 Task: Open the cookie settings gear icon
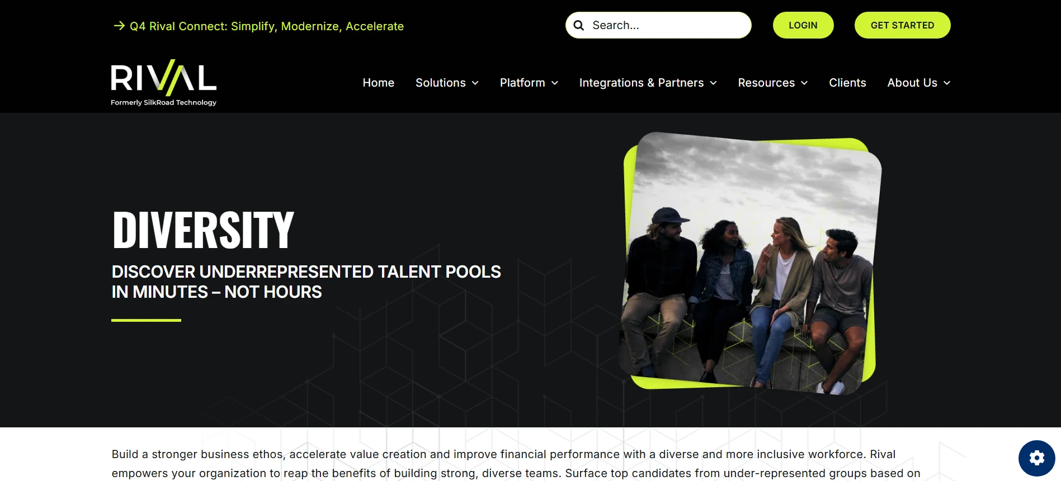coord(1036,458)
